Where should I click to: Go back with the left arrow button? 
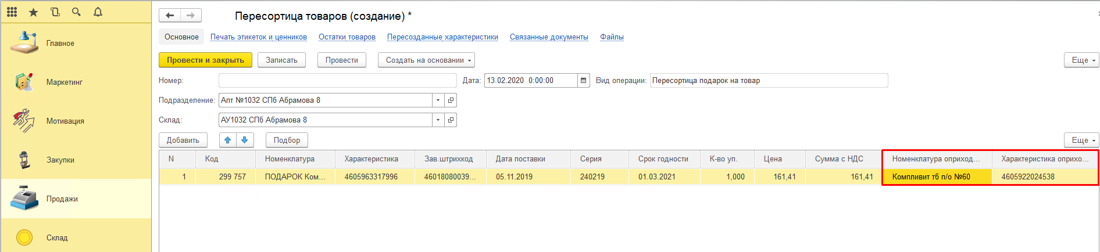[170, 16]
